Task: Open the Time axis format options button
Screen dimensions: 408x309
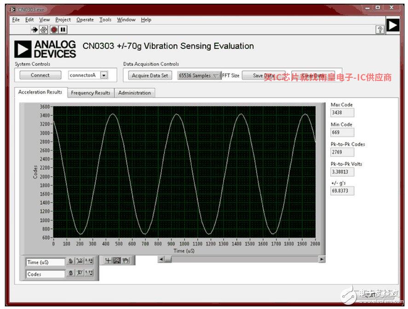Action: point(89,261)
